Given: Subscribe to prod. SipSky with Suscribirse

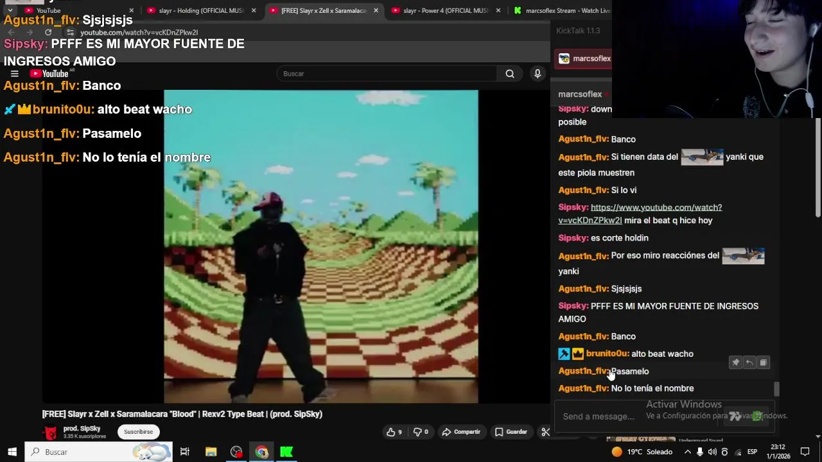Looking at the screenshot, I should pos(138,432).
